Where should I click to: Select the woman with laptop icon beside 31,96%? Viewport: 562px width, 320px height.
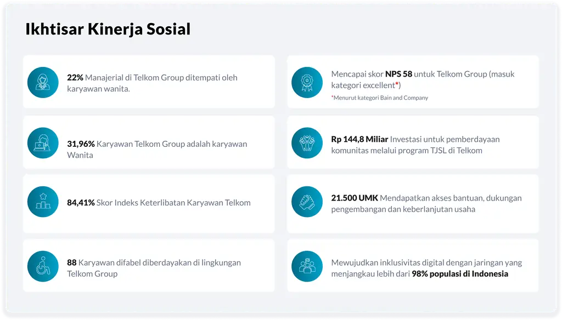tap(43, 143)
